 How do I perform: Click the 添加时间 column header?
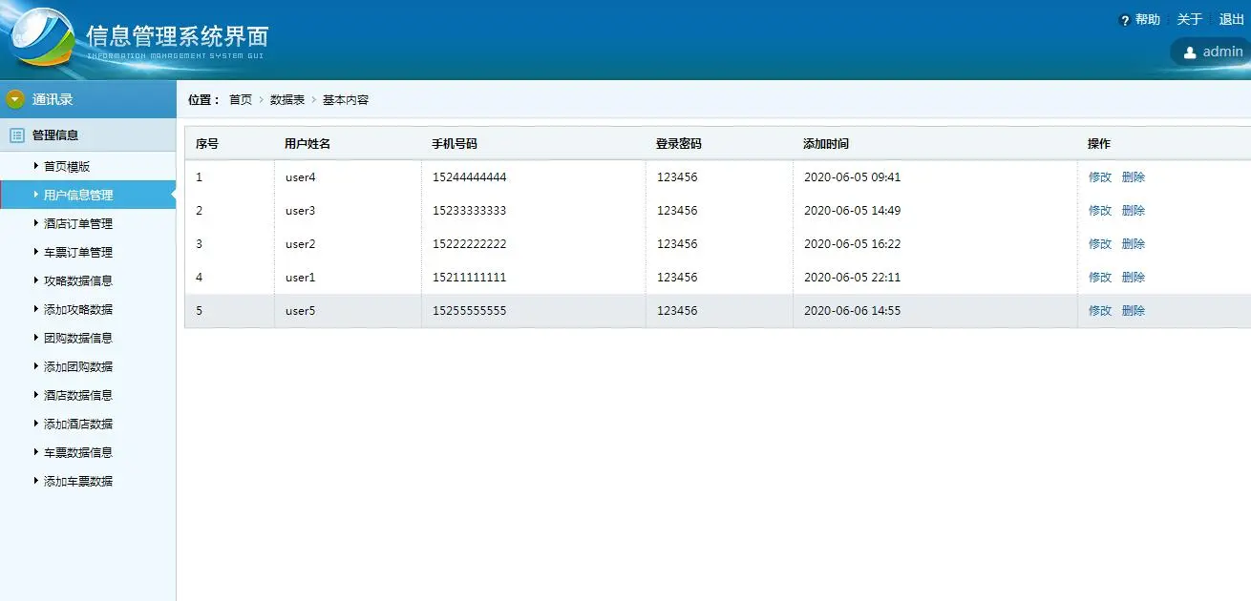tap(826, 144)
